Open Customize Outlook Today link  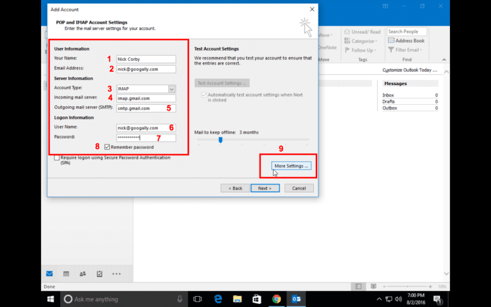coord(410,70)
